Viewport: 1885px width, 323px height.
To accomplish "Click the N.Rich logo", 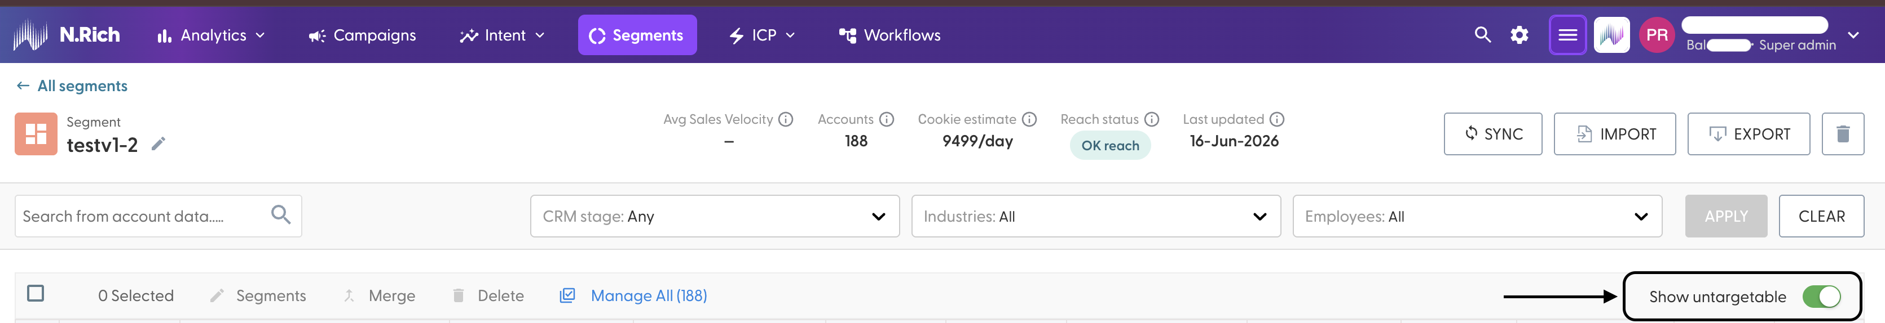I will [x=67, y=34].
